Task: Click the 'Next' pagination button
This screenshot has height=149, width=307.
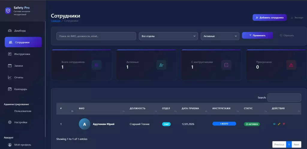Action: (x=296, y=145)
